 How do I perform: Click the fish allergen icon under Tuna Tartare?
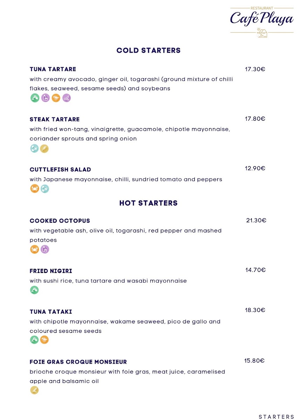click(x=35, y=98)
